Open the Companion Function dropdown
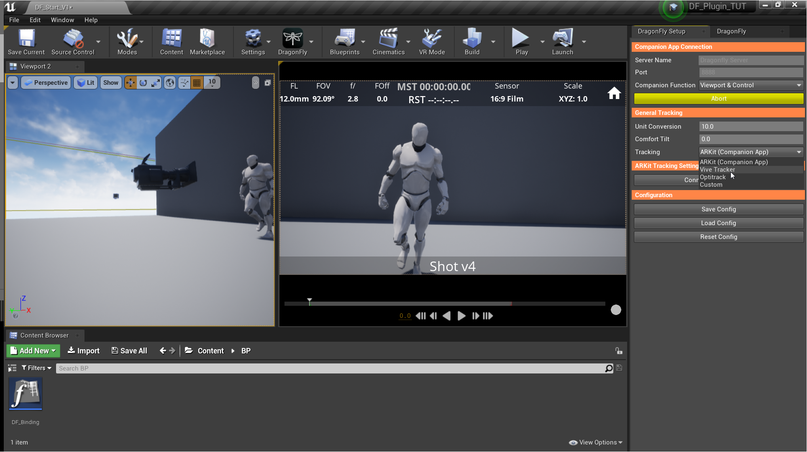The image size is (807, 452). pyautogui.click(x=751, y=85)
